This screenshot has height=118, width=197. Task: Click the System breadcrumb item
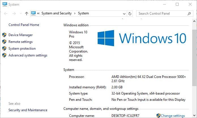(83, 13)
